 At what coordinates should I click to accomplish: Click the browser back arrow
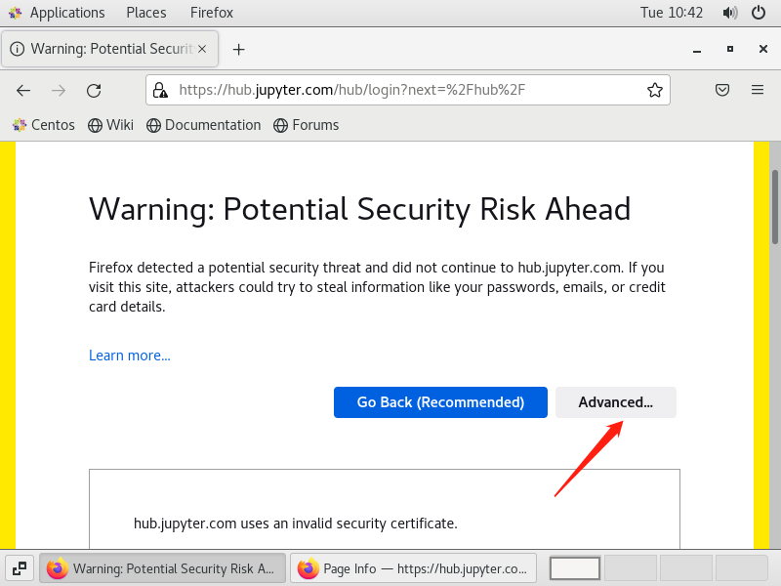(x=23, y=90)
